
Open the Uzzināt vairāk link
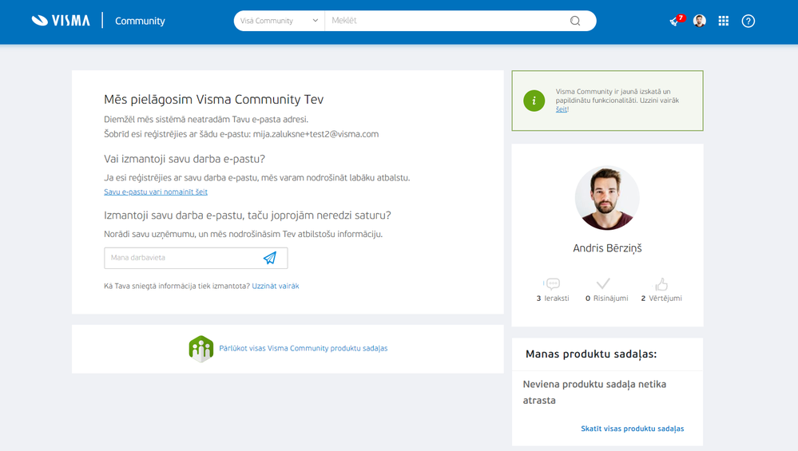276,286
